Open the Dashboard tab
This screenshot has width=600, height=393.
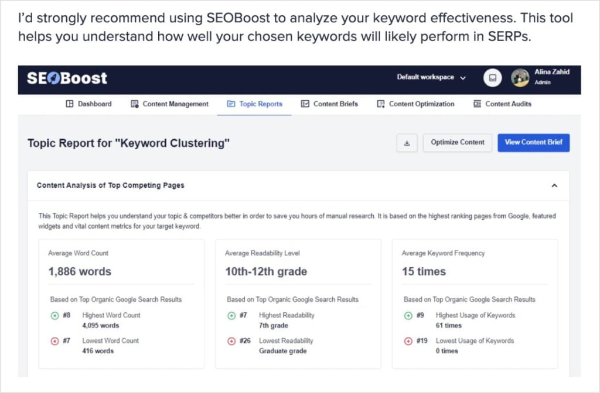coord(88,104)
